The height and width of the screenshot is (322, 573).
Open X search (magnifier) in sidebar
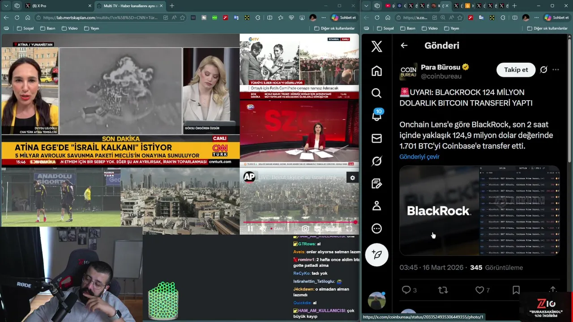[x=376, y=93]
